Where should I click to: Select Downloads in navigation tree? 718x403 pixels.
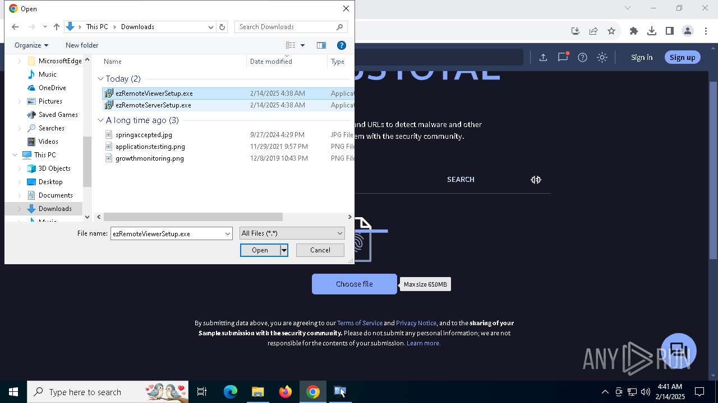55,209
